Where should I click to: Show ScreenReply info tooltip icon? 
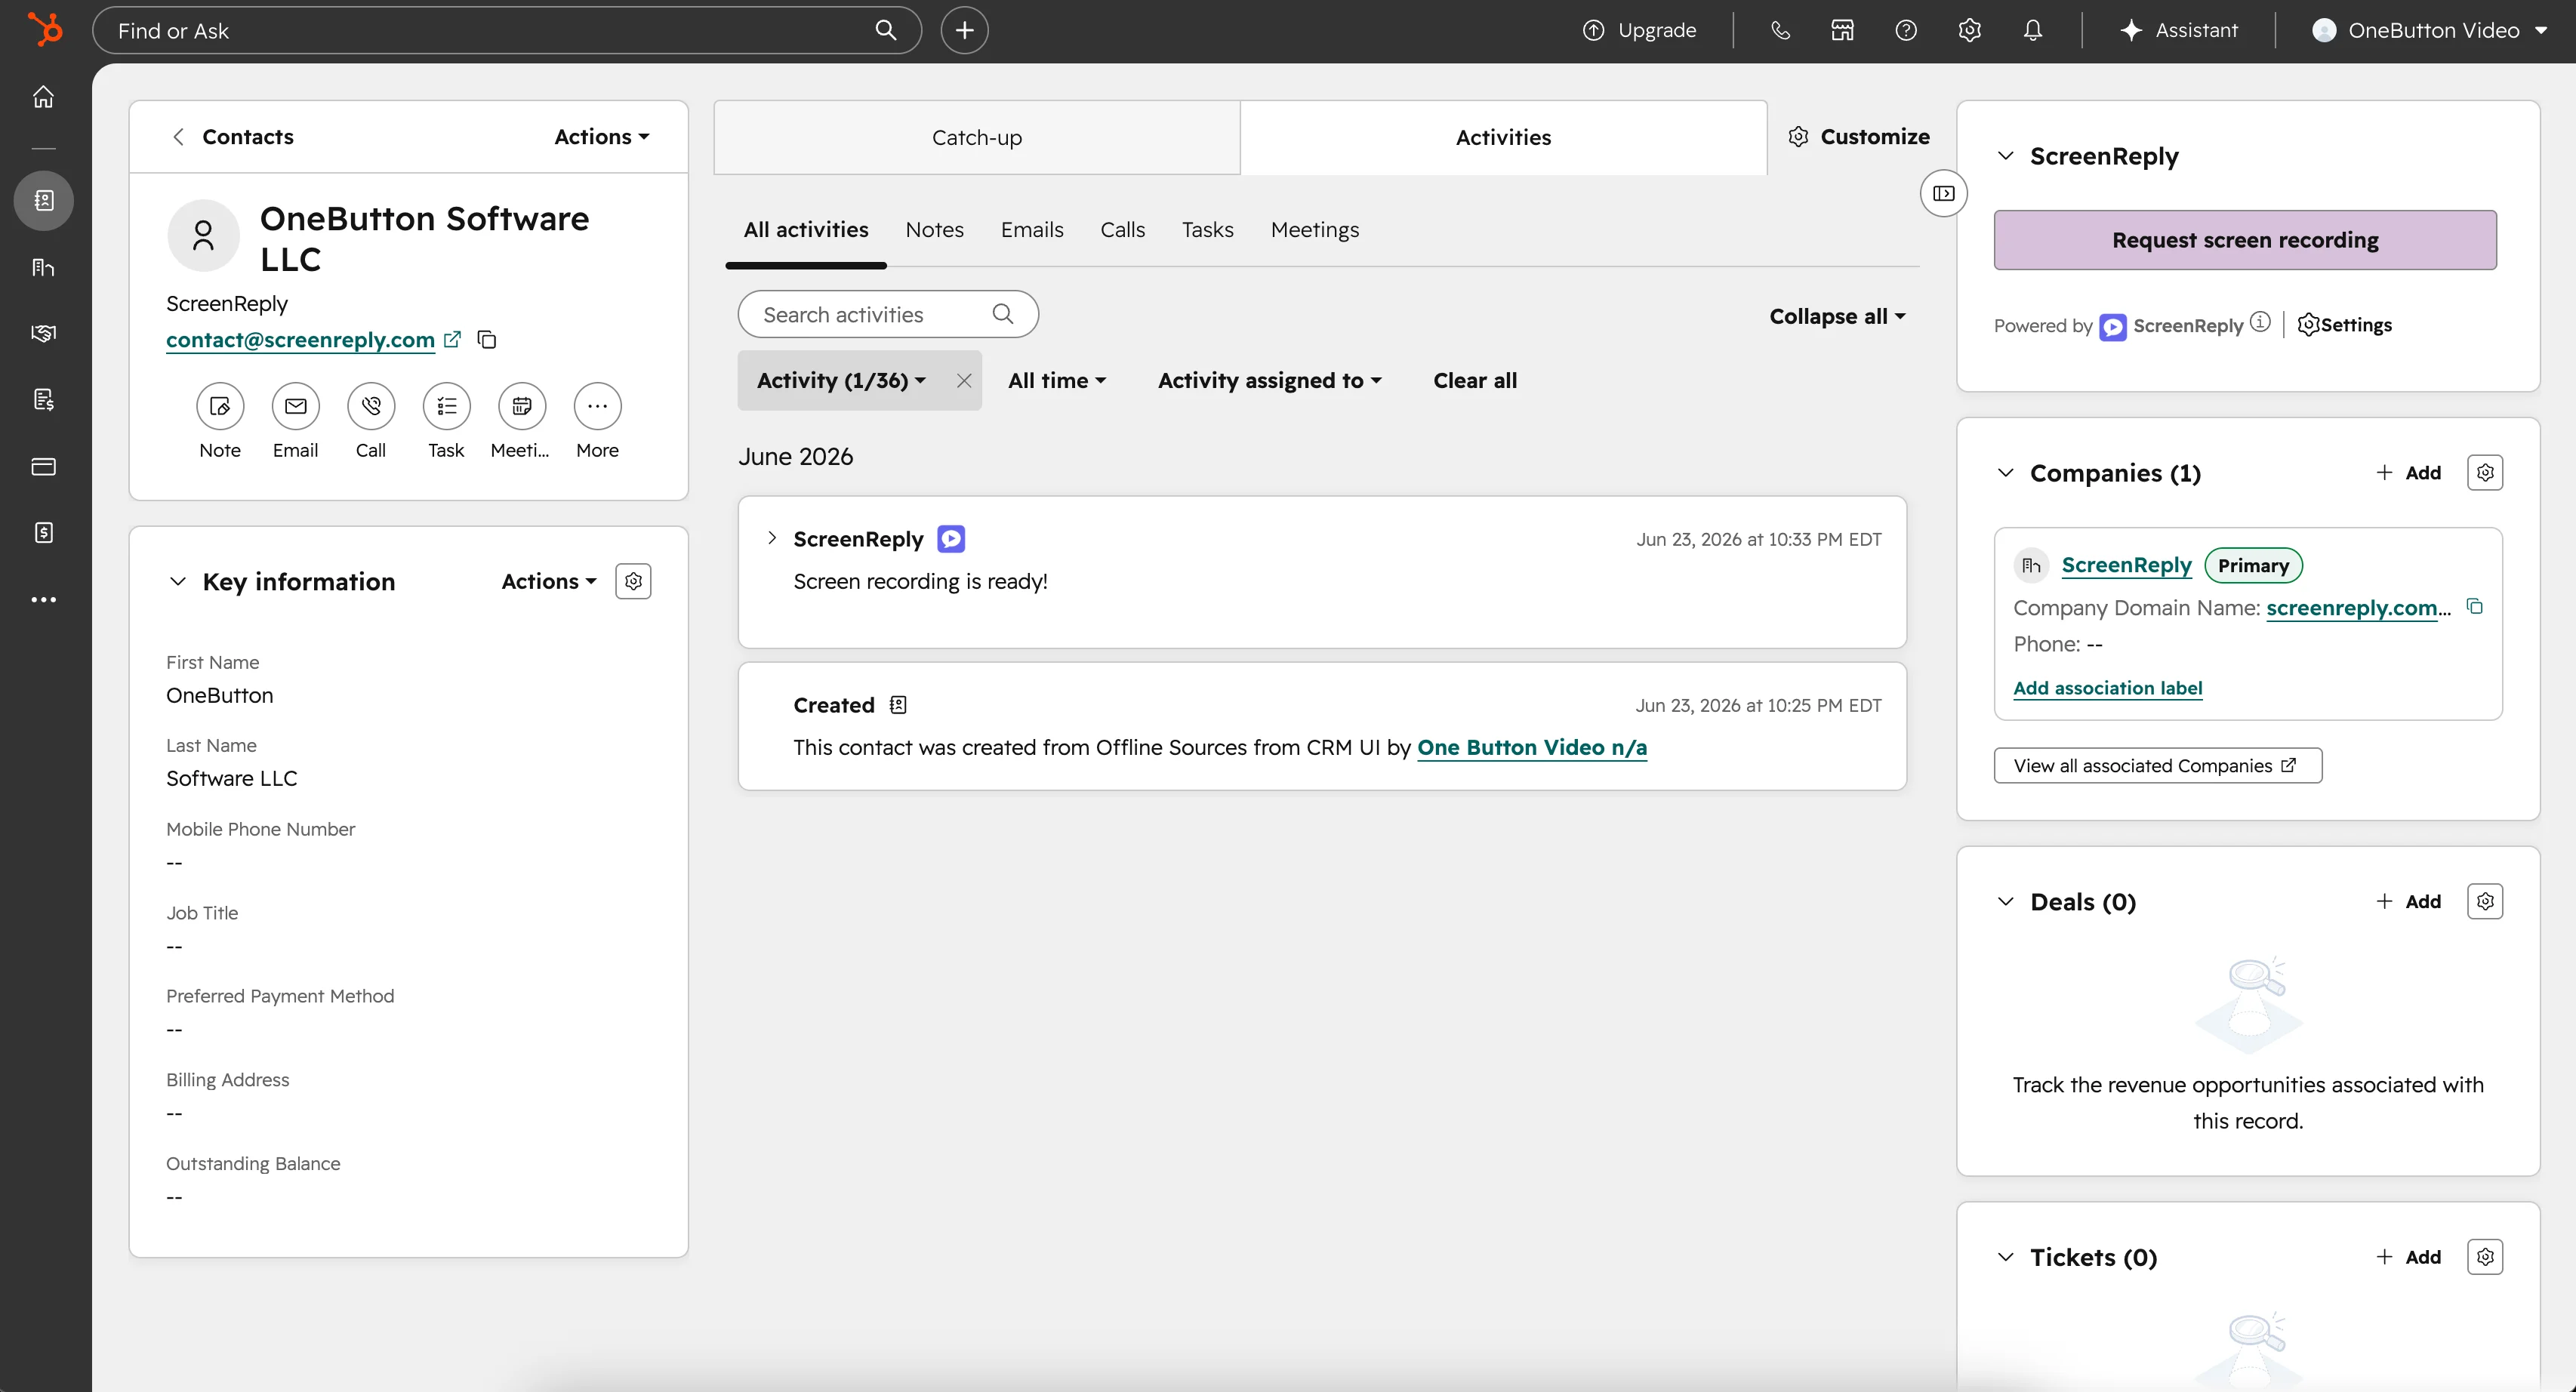(x=2260, y=323)
